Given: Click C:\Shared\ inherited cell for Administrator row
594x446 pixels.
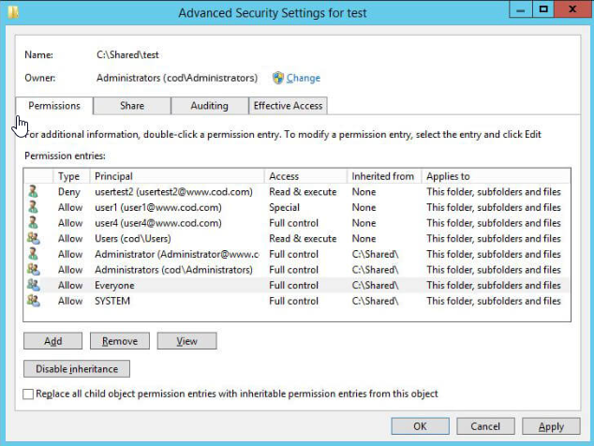Looking at the screenshot, I should [375, 254].
